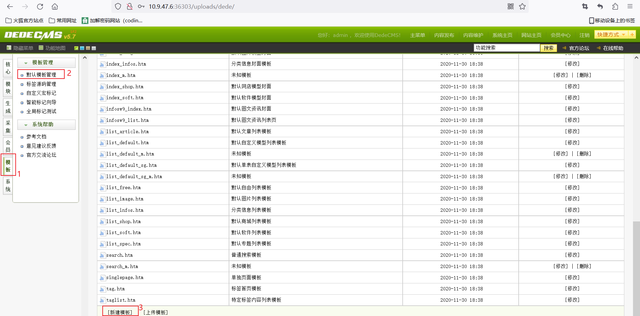Screen dimensions: 640x316
Task: Open the 网站主页 top menu
Action: pyautogui.click(x=531, y=35)
